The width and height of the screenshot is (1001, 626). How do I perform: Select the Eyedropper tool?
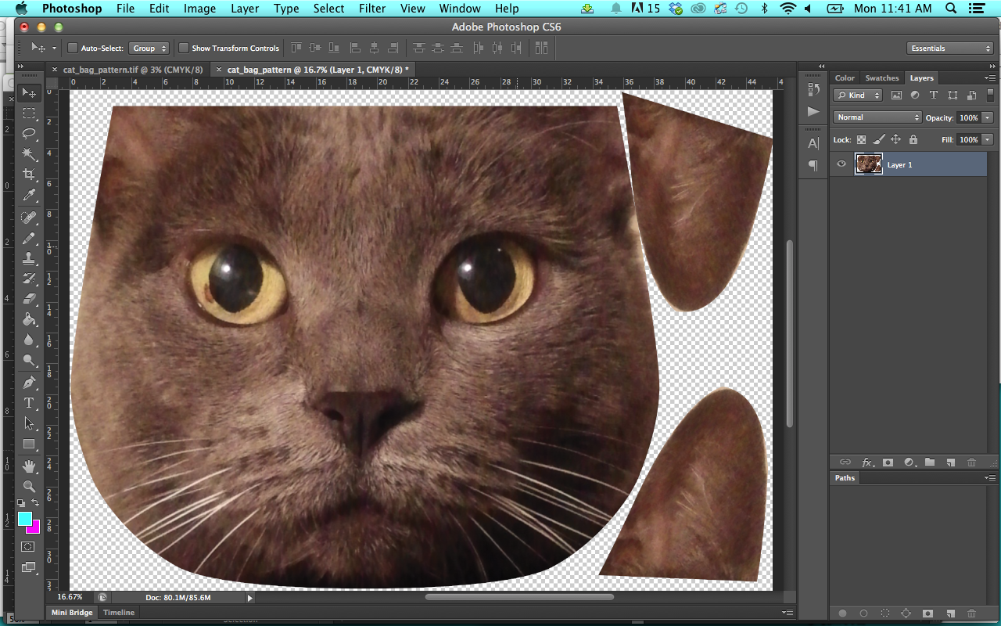pos(29,195)
